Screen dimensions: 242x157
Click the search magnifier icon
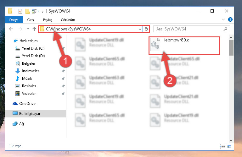pos(225,29)
